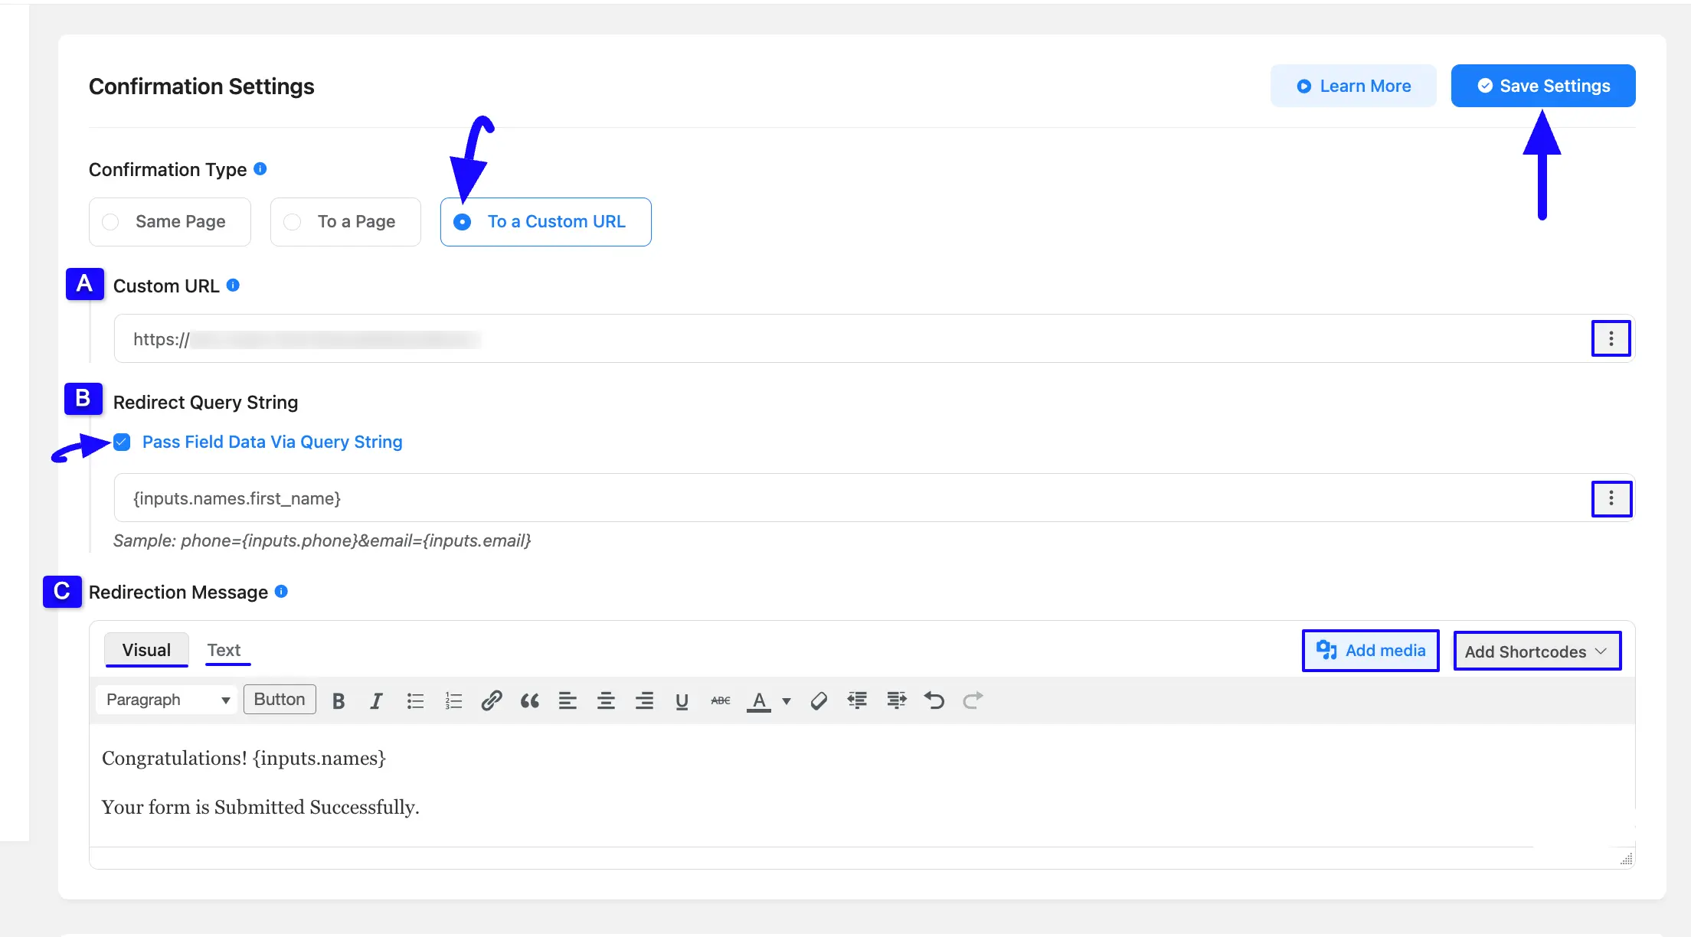Click the Sample query string hint text

click(x=322, y=541)
